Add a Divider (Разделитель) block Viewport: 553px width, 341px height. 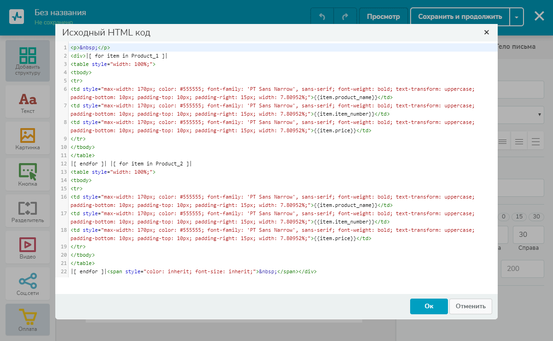coord(28,211)
